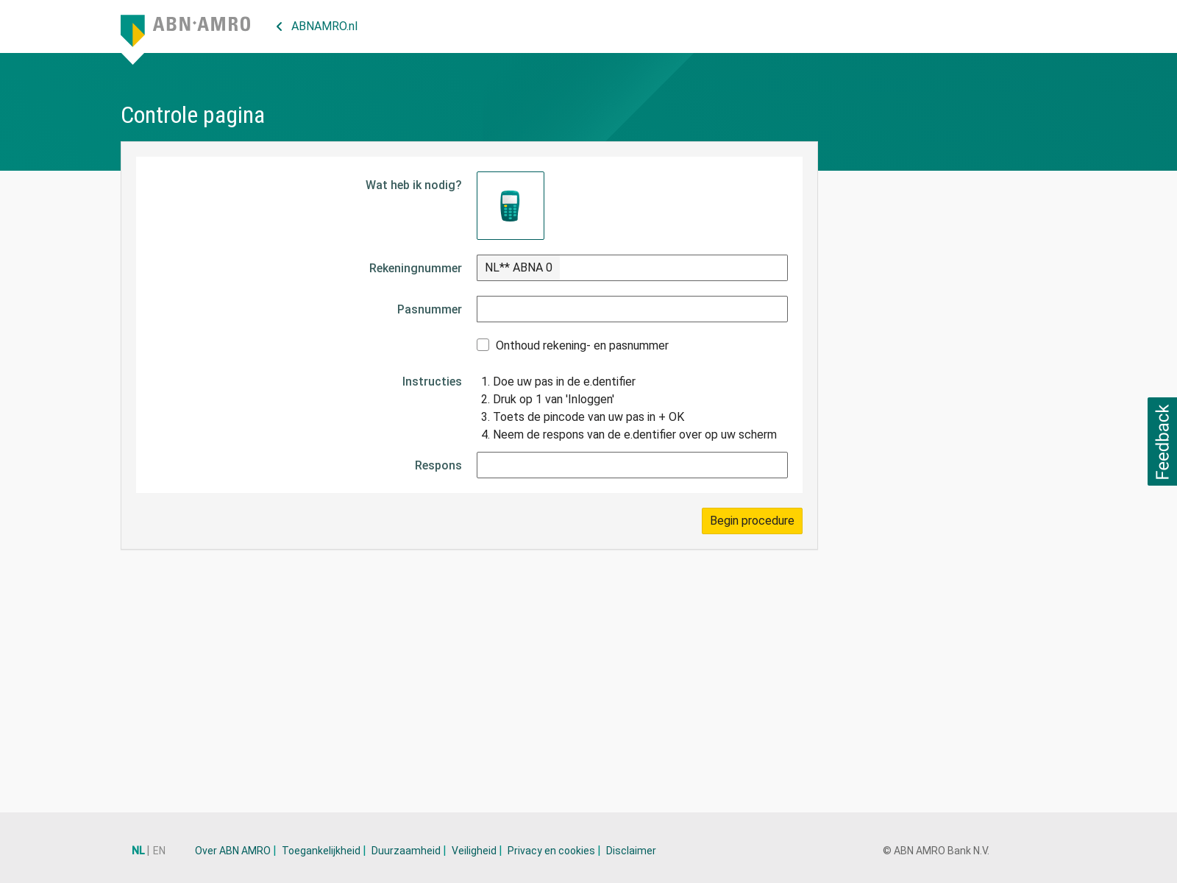1177x883 pixels.
Task: Click instruction 'Doe uw pas in de e.dentifier'
Action: pyautogui.click(x=564, y=381)
